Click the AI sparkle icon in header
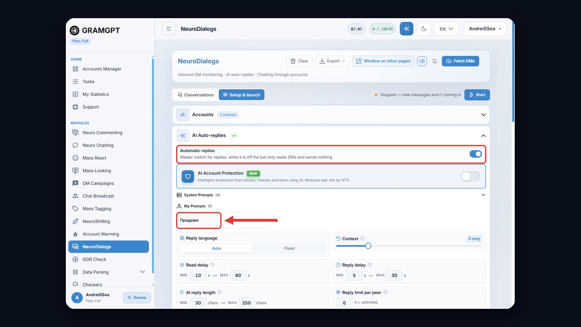This screenshot has width=581, height=327. (406, 29)
